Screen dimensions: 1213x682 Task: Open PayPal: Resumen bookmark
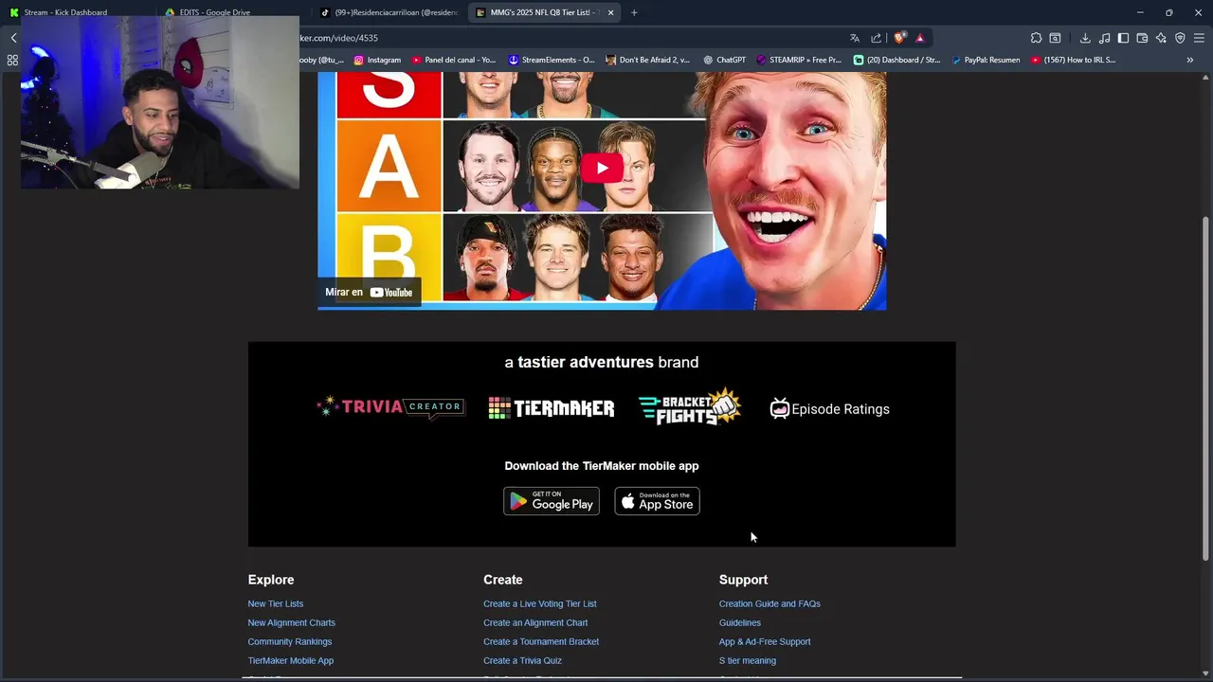point(985,60)
